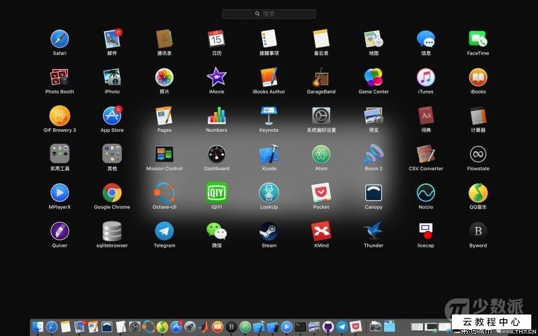Launch 预览 from the Launchpad grid
Image resolution: width=538 pixels, height=336 pixels.
374,116
